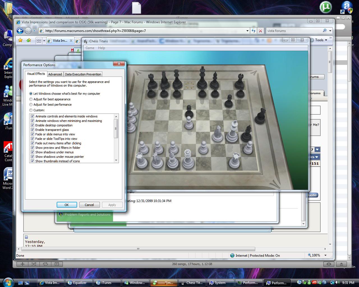Image resolution: width=359 pixels, height=287 pixels.
Task: Click iTunes eye visualizer button
Action: [x=329, y=264]
